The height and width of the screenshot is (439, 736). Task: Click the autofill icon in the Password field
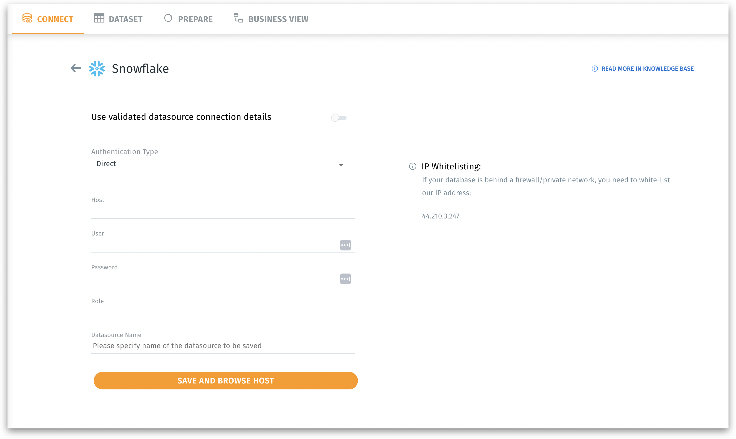345,279
